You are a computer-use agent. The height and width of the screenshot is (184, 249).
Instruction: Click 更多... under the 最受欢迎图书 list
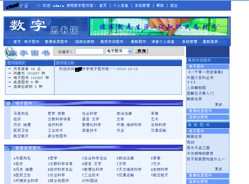point(221,105)
